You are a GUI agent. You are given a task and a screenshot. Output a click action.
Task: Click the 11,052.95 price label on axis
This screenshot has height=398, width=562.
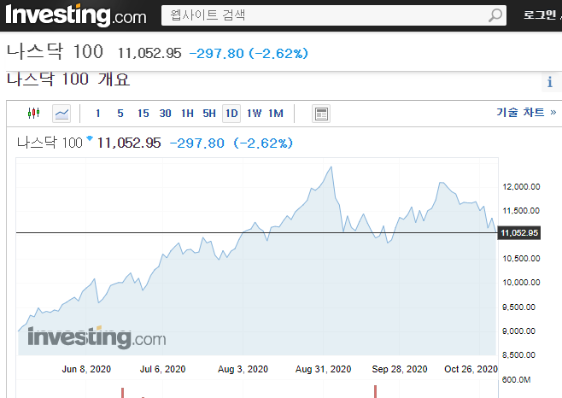tap(519, 233)
